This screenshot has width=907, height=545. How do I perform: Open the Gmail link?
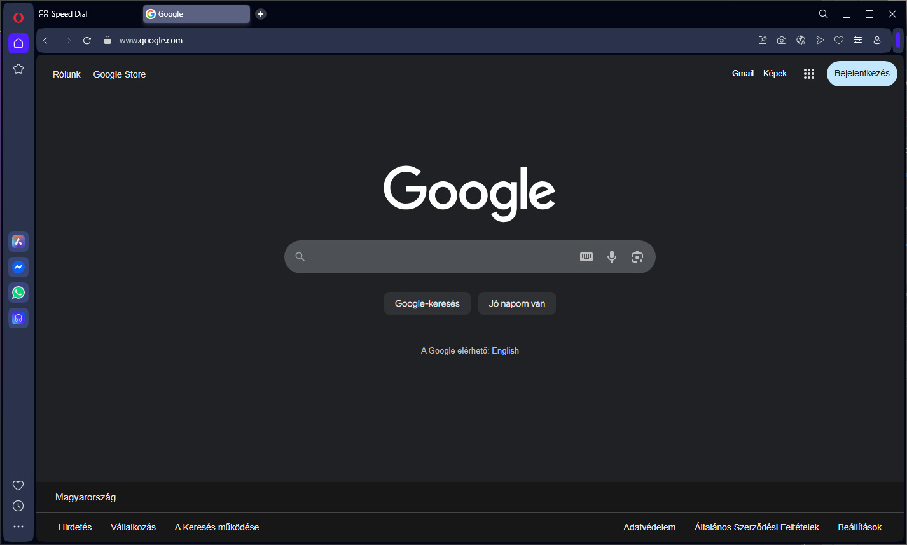click(742, 74)
